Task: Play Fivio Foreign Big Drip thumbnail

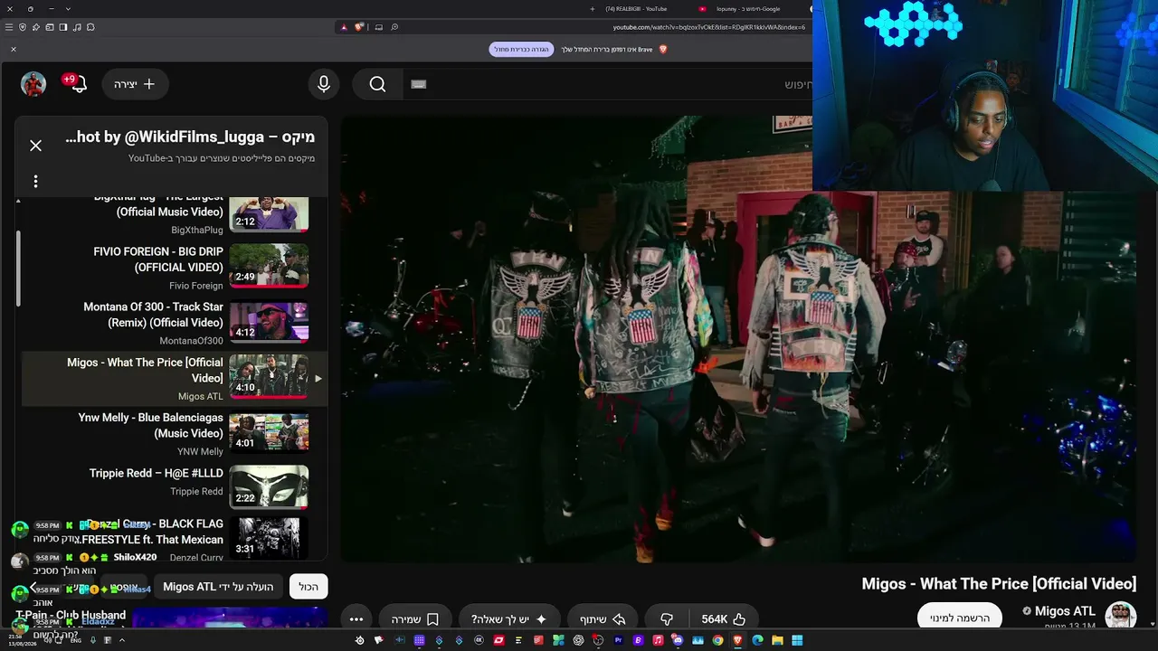Action: (x=269, y=266)
